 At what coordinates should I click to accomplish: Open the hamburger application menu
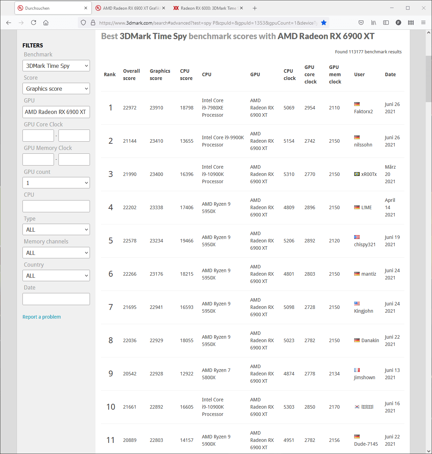coord(423,23)
